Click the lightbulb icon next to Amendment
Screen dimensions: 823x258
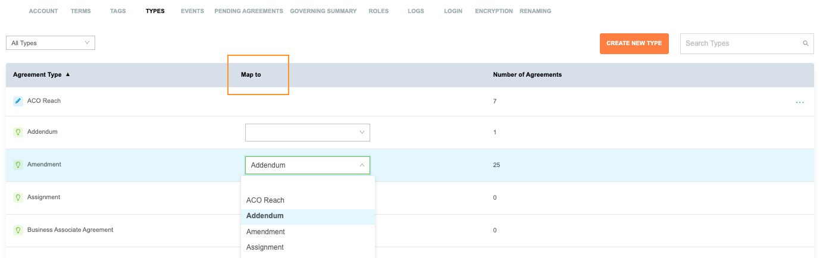[18, 165]
